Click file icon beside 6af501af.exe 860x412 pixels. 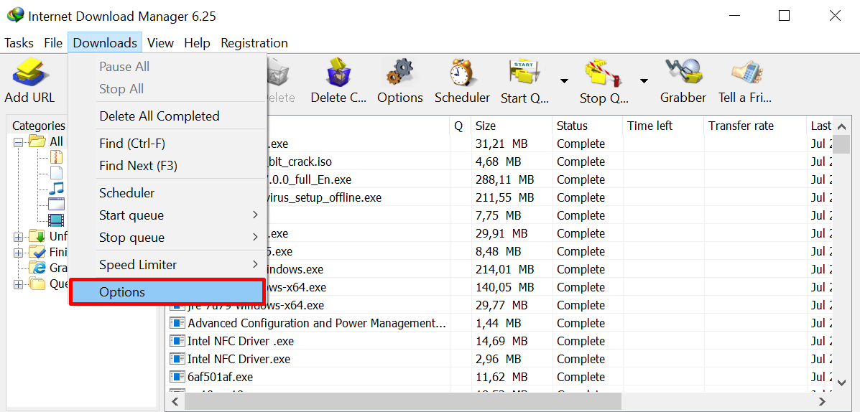tap(177, 377)
